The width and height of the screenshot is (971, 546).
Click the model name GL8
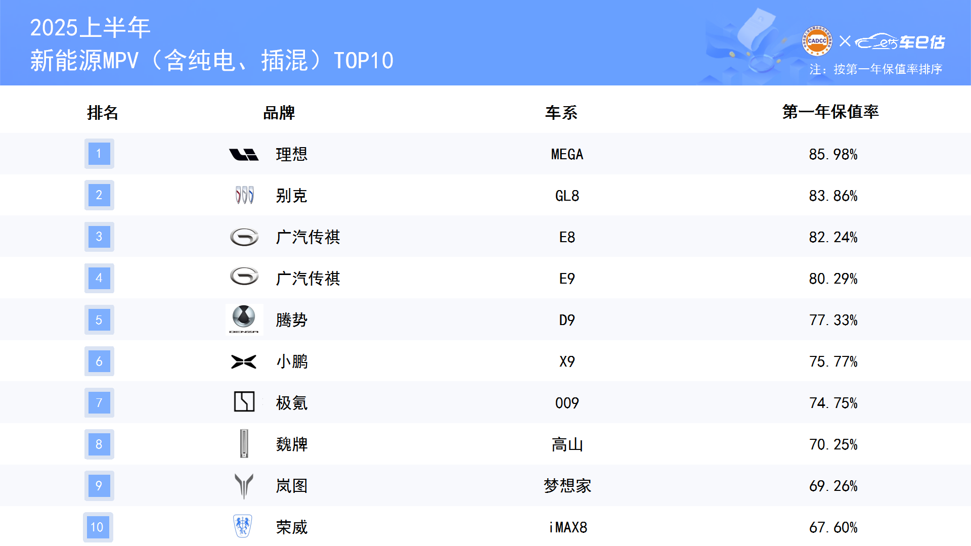(567, 196)
